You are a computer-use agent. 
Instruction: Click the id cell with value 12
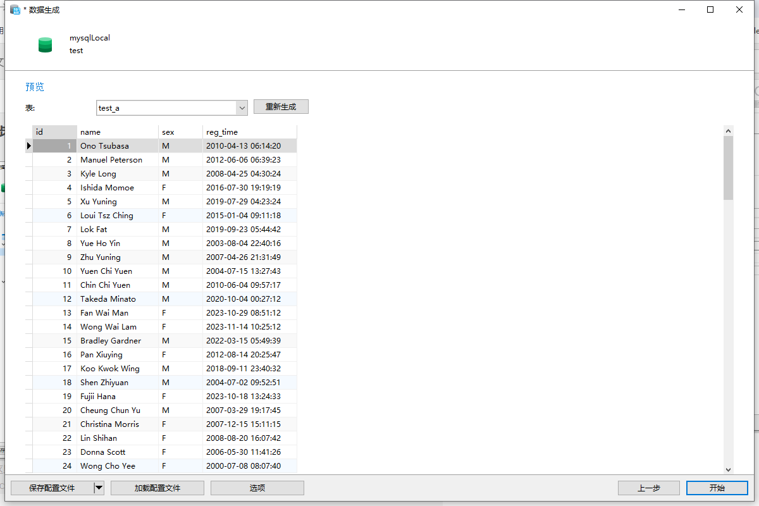tap(55, 299)
